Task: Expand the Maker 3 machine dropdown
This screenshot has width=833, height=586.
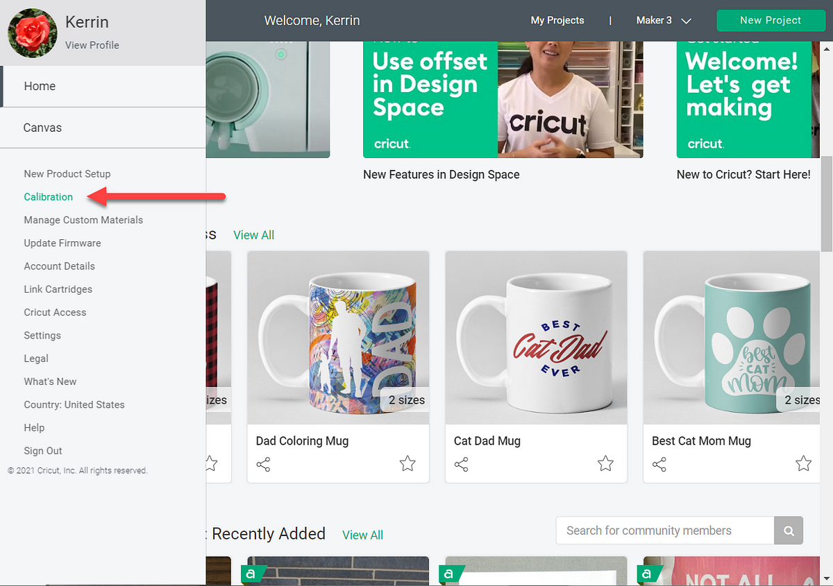Action: (664, 21)
